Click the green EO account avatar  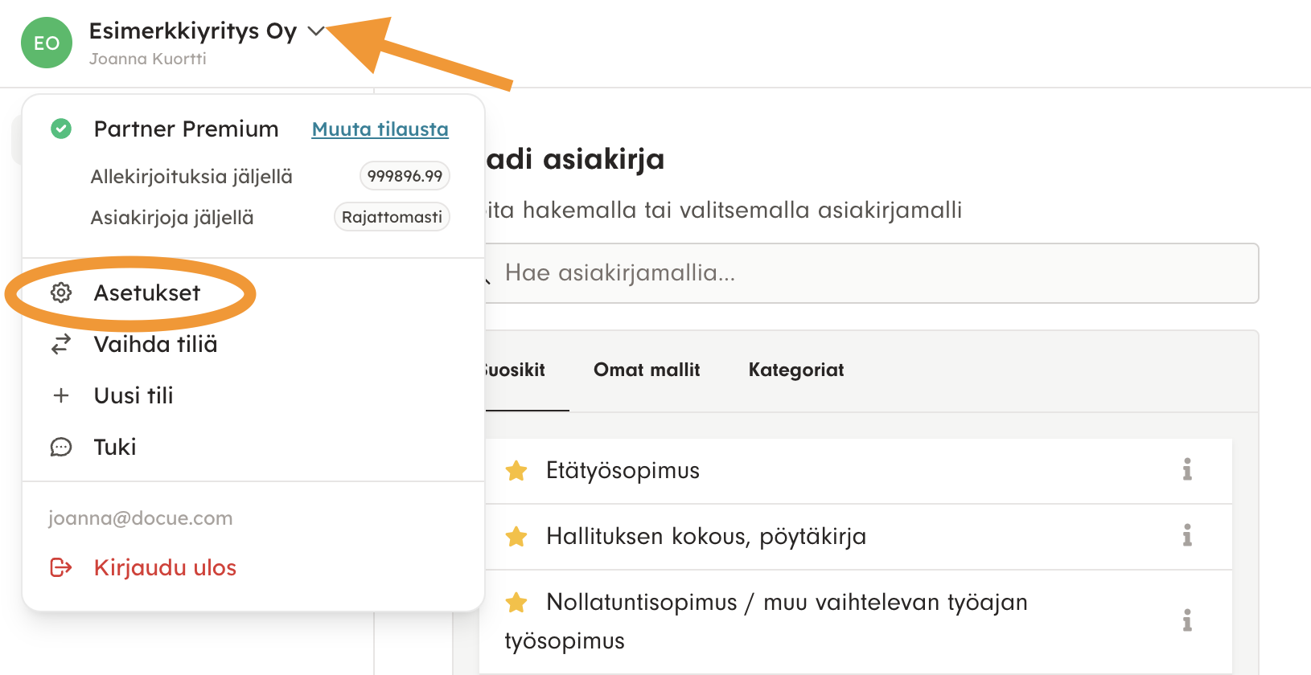coord(47,43)
